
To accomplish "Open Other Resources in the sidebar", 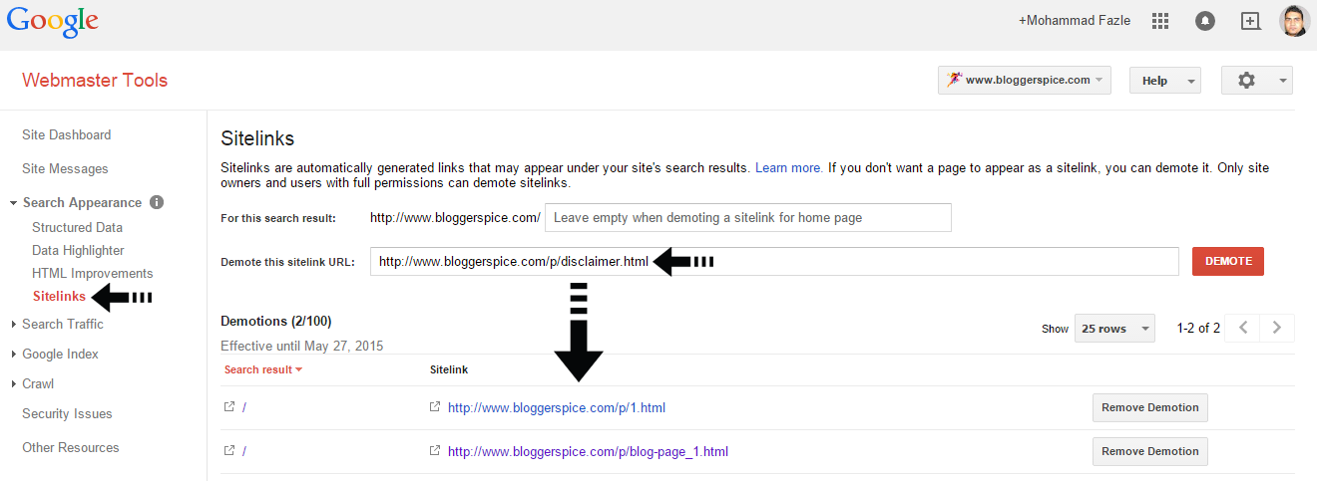I will coord(71,447).
